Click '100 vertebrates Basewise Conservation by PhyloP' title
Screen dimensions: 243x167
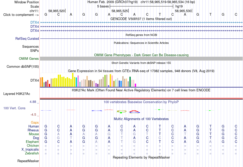click(141, 102)
